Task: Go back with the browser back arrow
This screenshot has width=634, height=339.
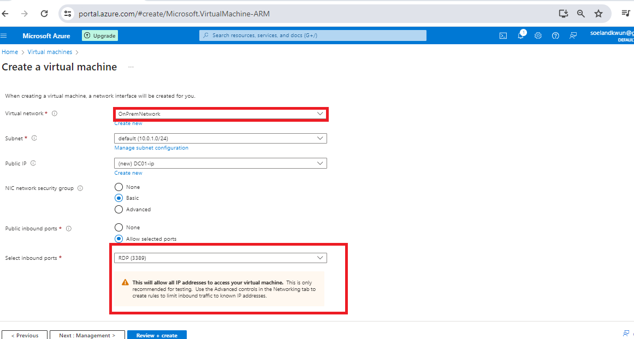Action: coord(5,14)
